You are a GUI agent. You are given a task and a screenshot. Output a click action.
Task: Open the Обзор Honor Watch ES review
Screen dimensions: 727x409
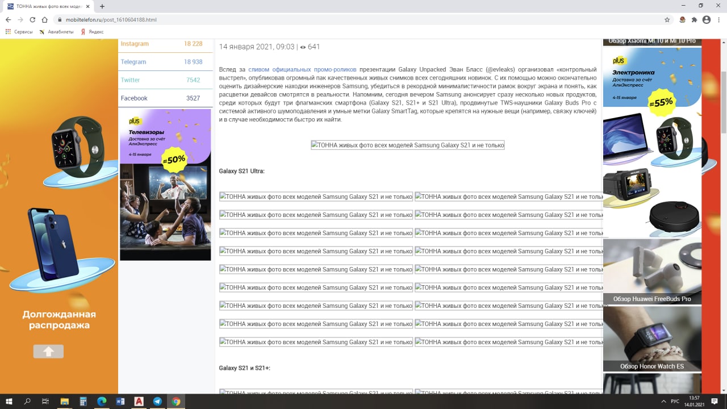(652, 339)
